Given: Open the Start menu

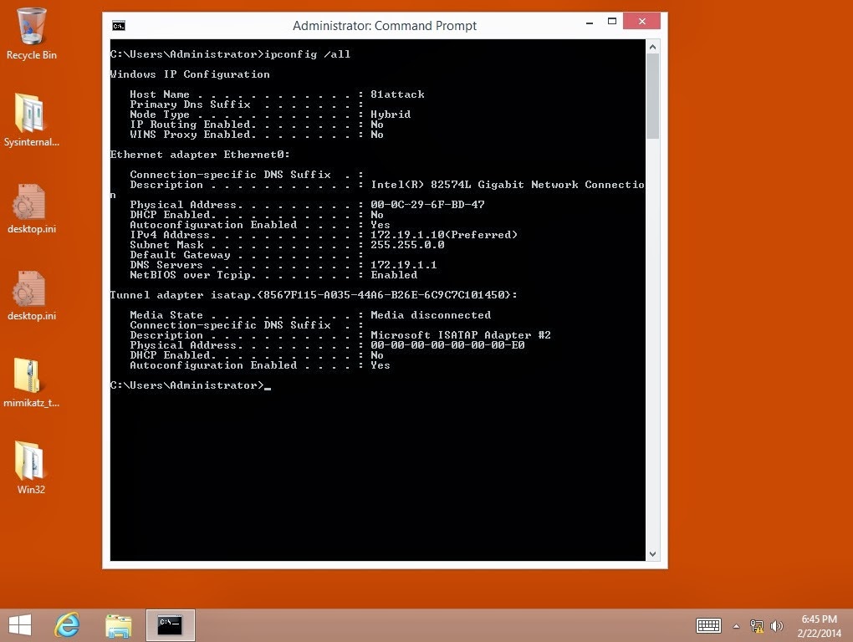Looking at the screenshot, I should [x=19, y=625].
